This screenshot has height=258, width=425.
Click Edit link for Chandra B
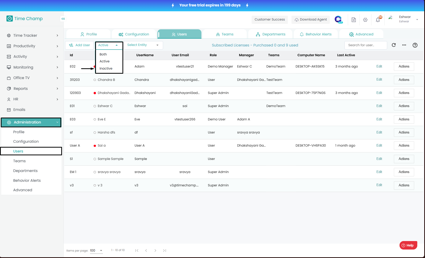pos(379,80)
